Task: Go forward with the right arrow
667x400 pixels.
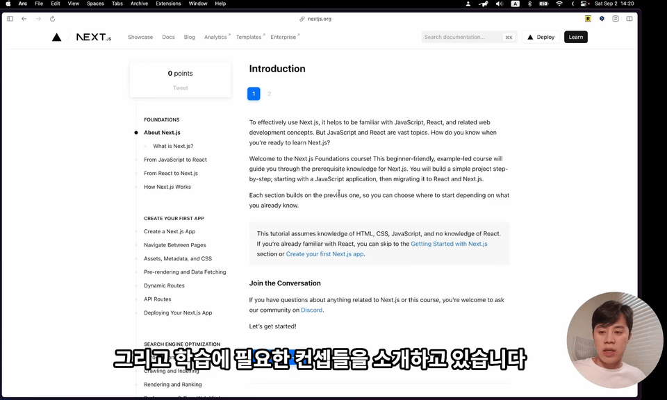Action: coord(38,19)
